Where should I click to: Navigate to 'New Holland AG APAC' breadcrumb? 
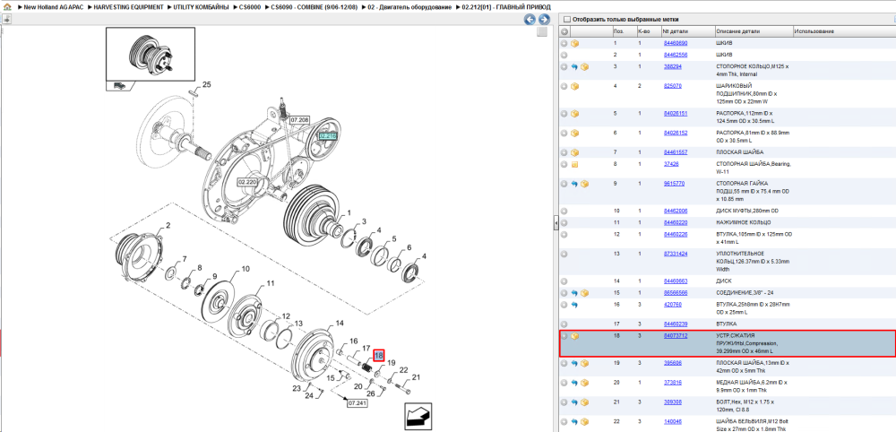pyautogui.click(x=53, y=7)
